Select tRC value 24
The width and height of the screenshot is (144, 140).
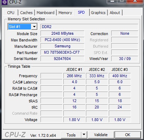[120, 107]
